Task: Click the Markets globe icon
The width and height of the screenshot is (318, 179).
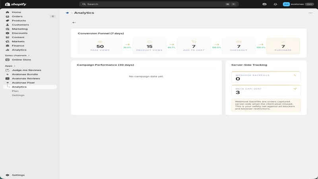Action: [8, 41]
